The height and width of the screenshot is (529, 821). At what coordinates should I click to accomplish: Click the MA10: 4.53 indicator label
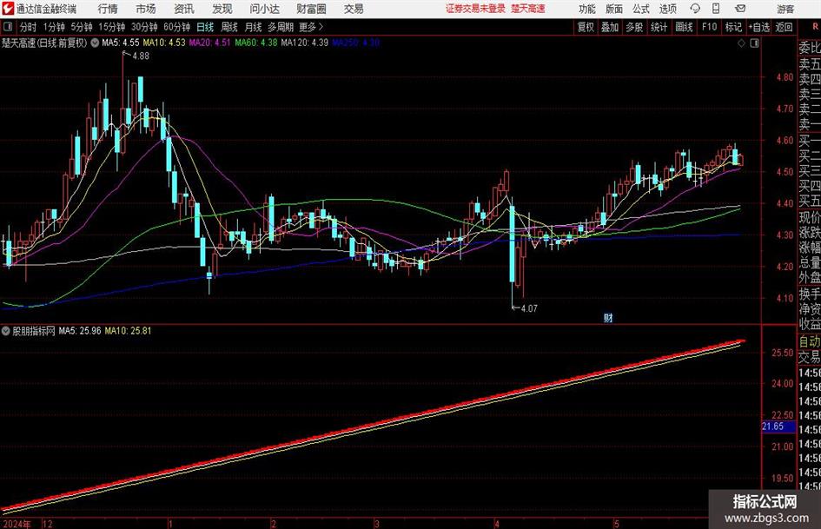coord(164,43)
